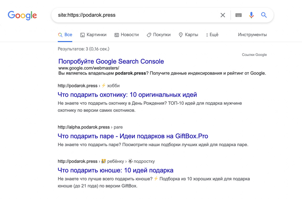Click the Google logo

tap(22, 16)
